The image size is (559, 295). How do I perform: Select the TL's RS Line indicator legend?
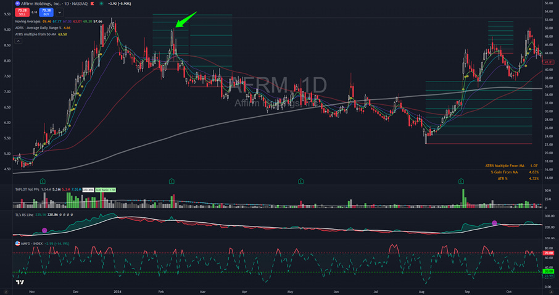24,215
